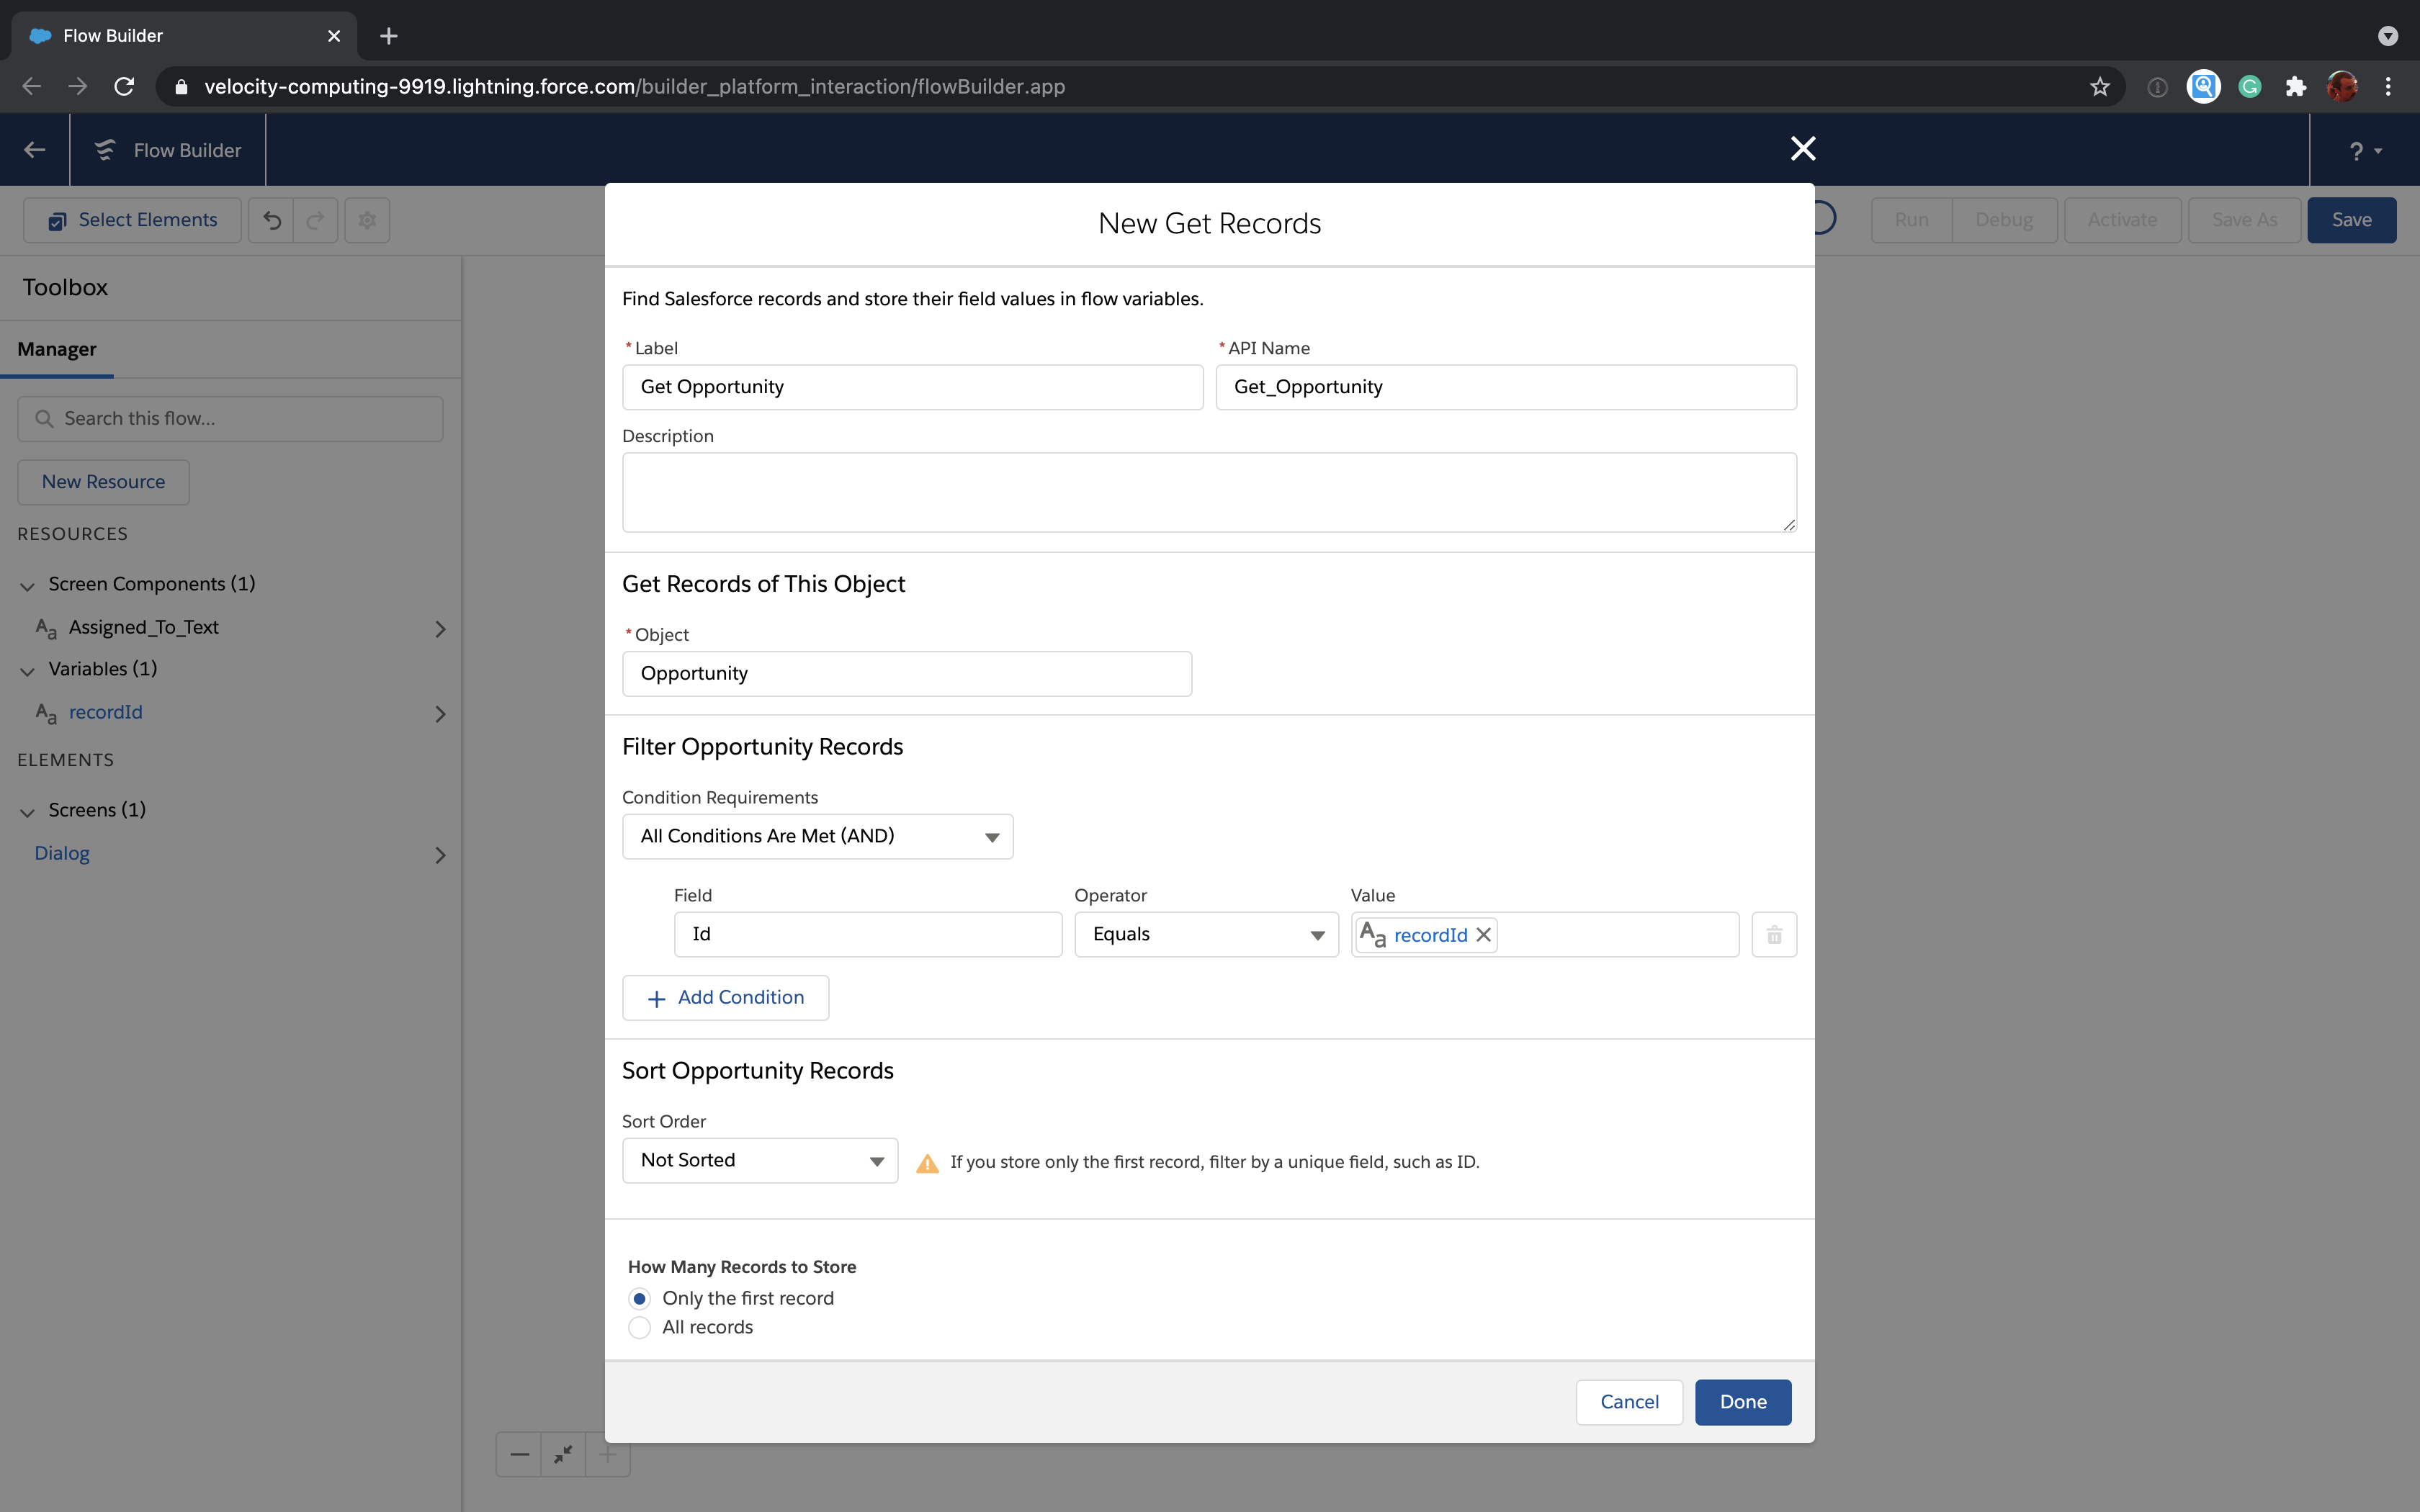
Task: Open flow settings via the gear icon
Action: click(x=366, y=219)
